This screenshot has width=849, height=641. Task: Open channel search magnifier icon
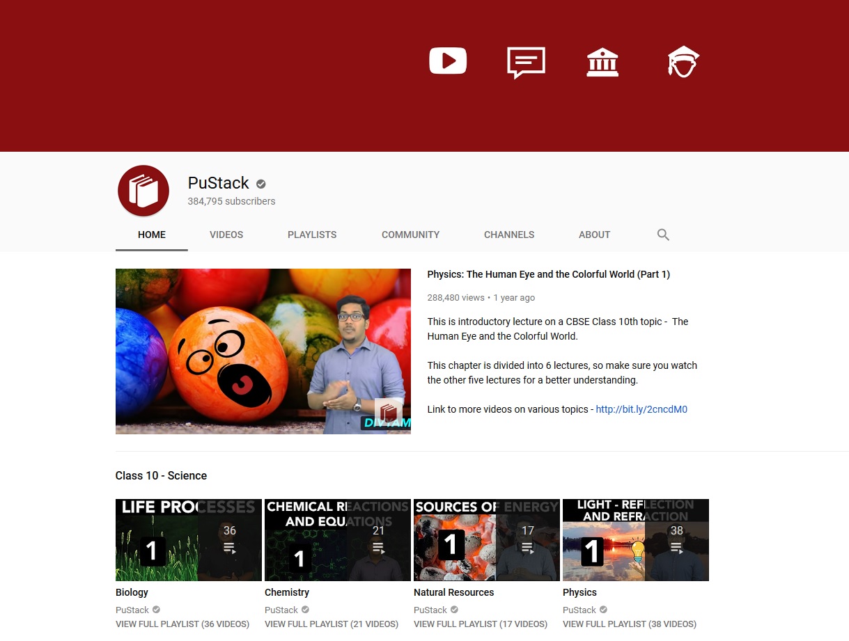pos(663,235)
